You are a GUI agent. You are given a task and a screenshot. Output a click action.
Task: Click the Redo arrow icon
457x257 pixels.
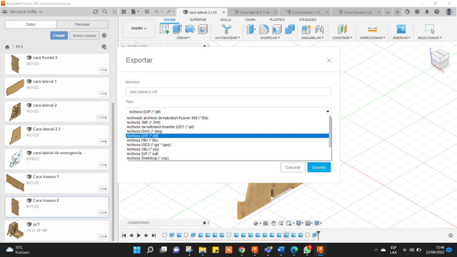[x=168, y=12]
